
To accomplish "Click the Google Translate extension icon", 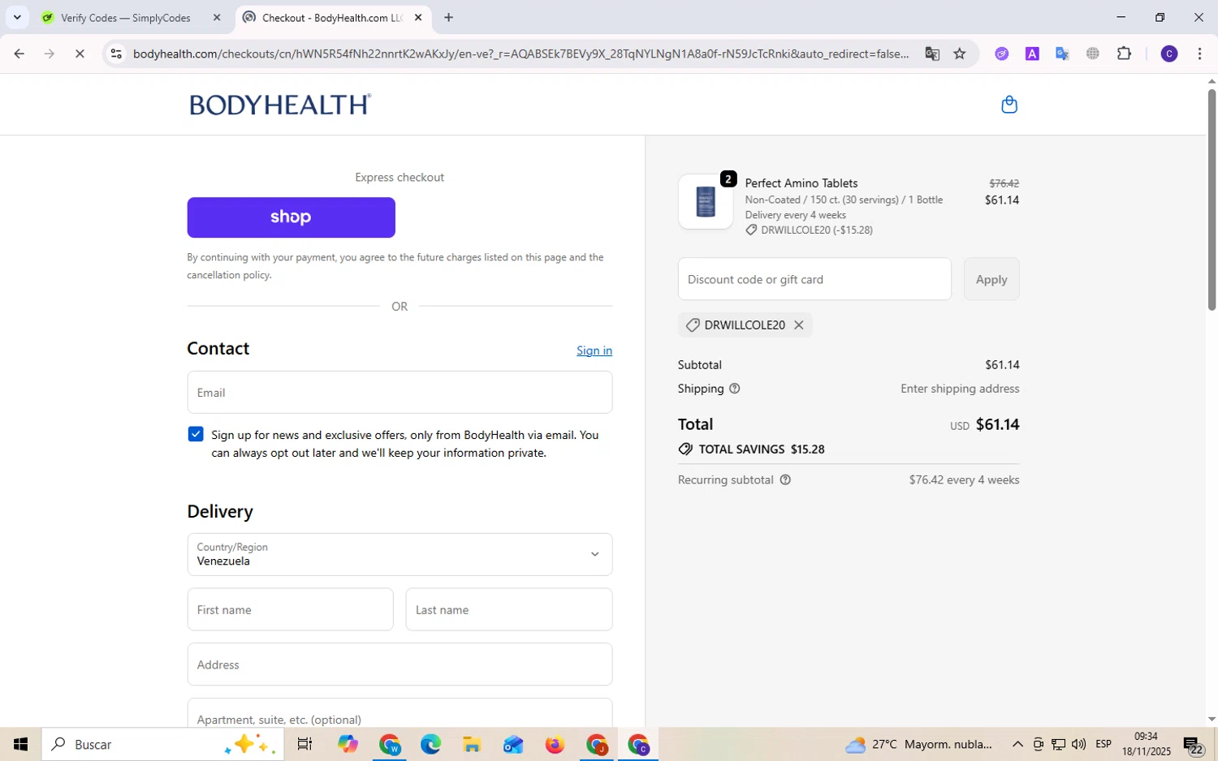I will [x=1062, y=54].
